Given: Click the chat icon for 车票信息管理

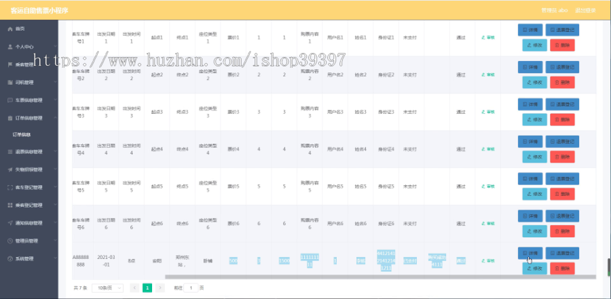Looking at the screenshot, I should click(10, 100).
